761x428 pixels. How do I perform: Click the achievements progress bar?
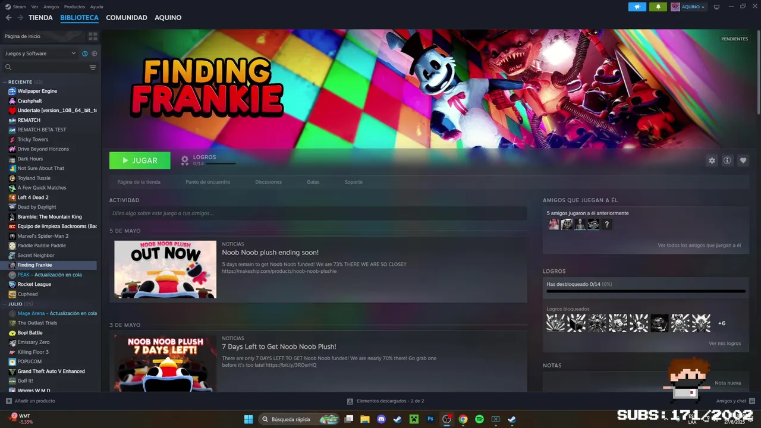click(646, 291)
